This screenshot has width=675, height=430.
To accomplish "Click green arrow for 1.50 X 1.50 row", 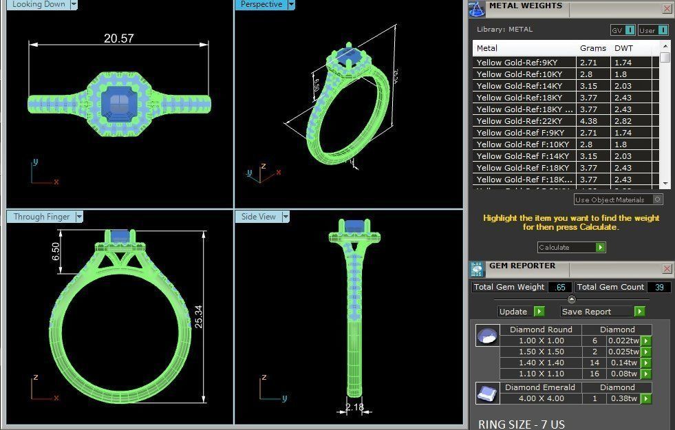I will click(x=645, y=352).
